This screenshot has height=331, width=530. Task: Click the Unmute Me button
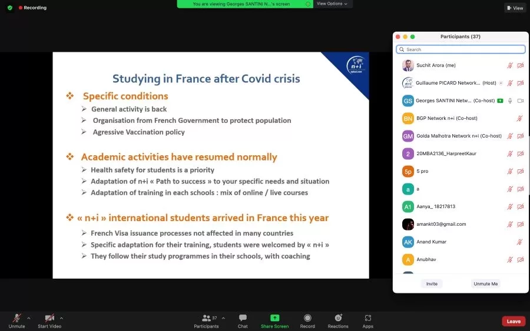coord(485,284)
